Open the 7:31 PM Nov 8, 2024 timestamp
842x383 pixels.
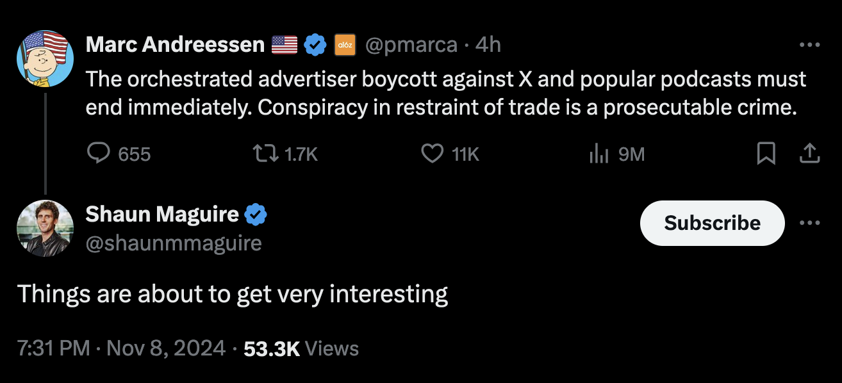[121, 348]
